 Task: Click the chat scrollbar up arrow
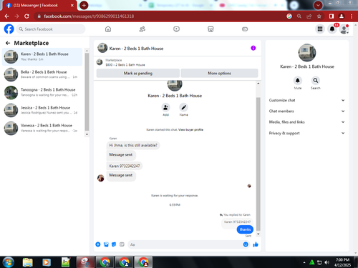(x=258, y=84)
